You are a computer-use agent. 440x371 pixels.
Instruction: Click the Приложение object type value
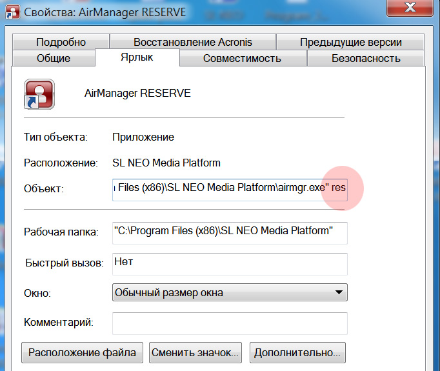143,137
